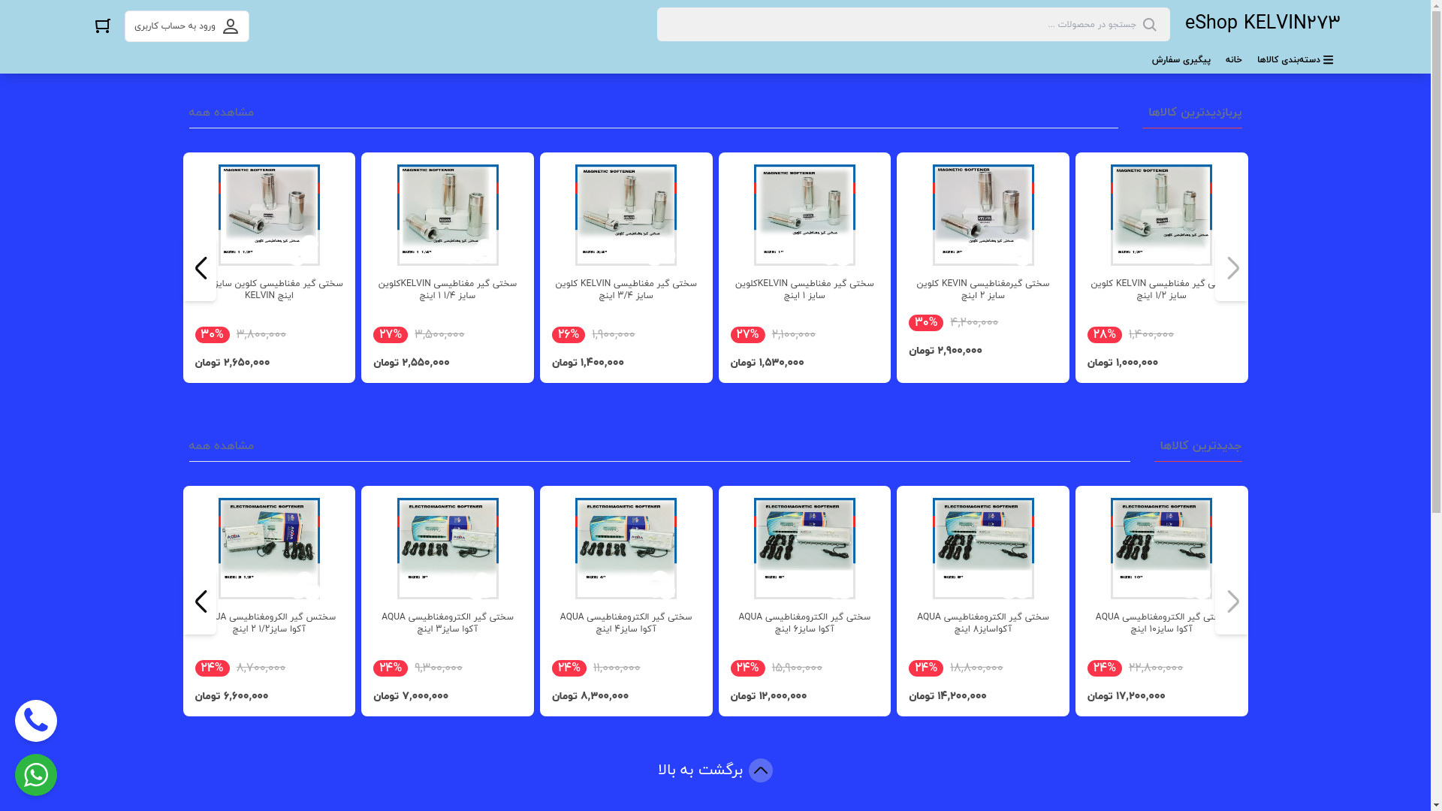
Task: Click the search magnifier icon
Action: point(1149,25)
